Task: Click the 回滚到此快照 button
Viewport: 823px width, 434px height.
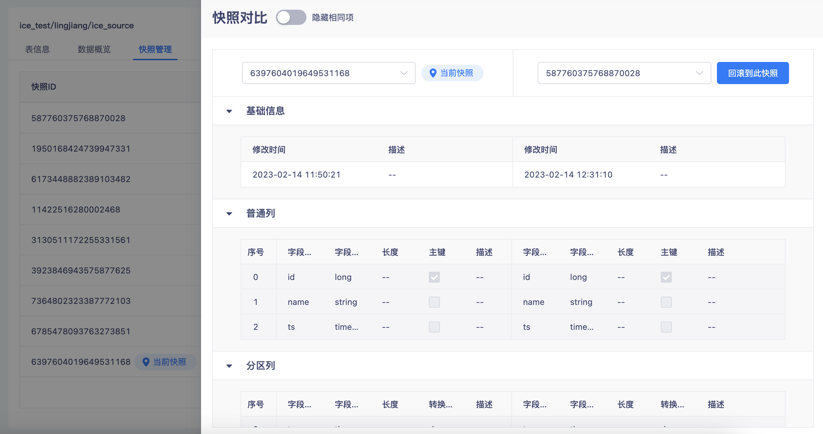Action: click(x=753, y=73)
